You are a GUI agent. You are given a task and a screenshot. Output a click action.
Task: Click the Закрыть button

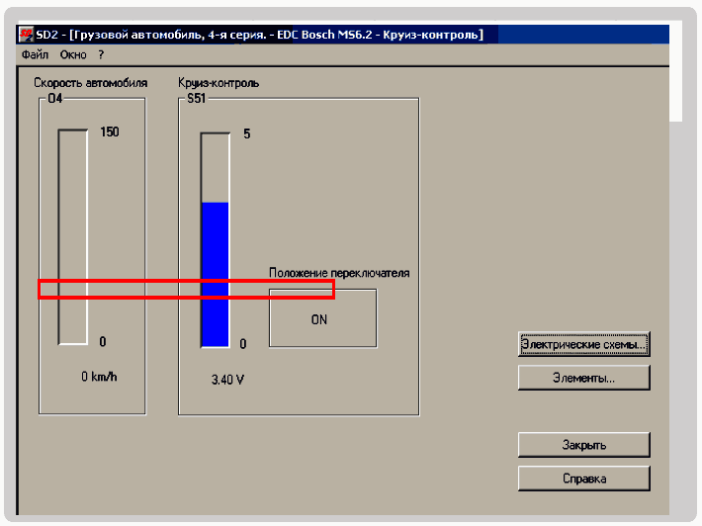click(x=583, y=445)
